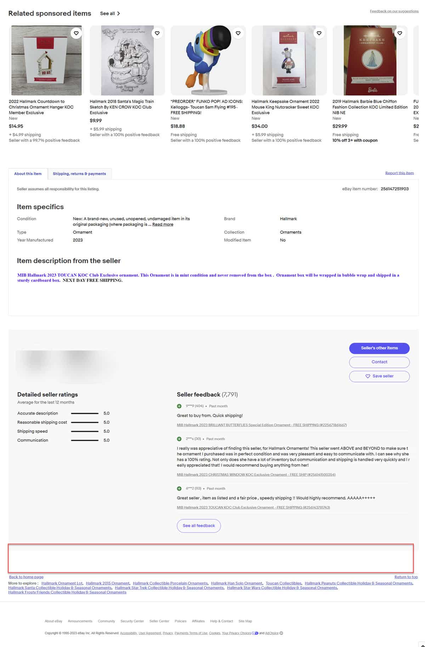The image size is (425, 647).
Task: Go back to home page
Action: pos(26,577)
